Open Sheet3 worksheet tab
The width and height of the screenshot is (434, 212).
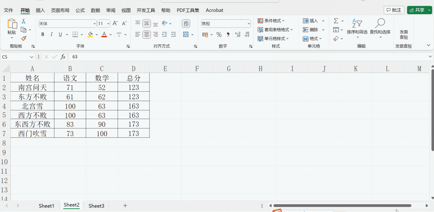pyautogui.click(x=96, y=206)
